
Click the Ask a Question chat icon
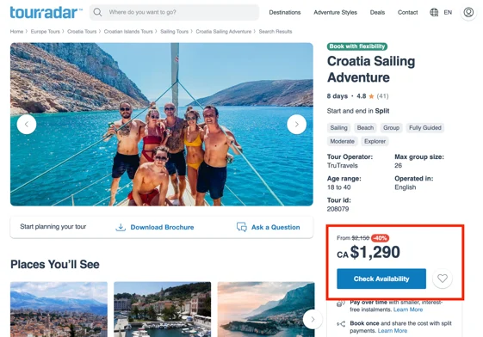(x=241, y=227)
